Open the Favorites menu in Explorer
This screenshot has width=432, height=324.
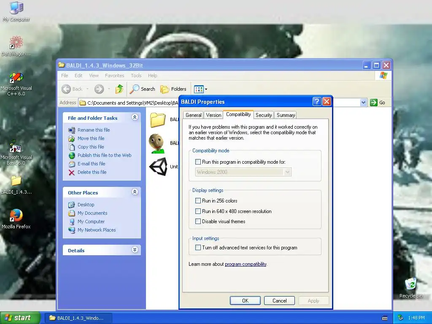click(x=115, y=76)
